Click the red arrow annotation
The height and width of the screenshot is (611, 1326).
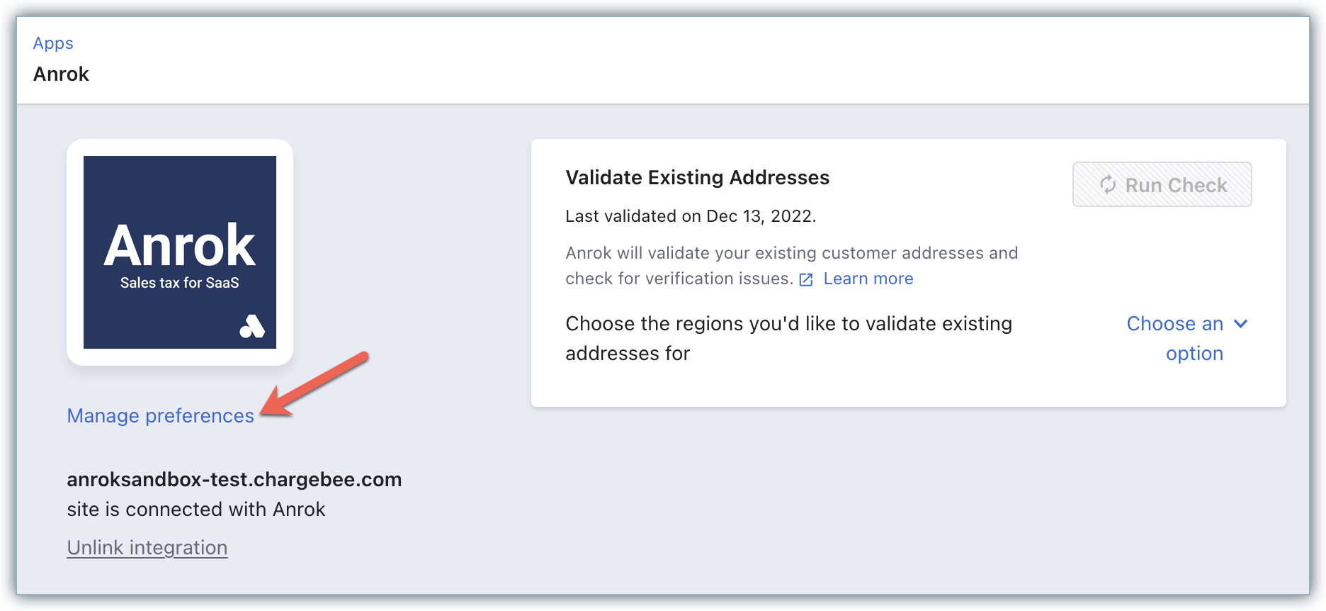(x=314, y=384)
